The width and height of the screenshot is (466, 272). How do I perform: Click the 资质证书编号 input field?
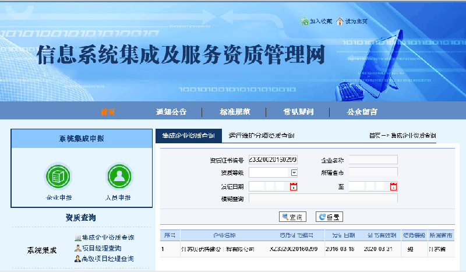click(x=273, y=160)
